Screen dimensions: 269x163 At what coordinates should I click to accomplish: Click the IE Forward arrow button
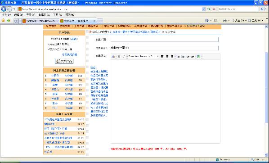click(9, 9)
